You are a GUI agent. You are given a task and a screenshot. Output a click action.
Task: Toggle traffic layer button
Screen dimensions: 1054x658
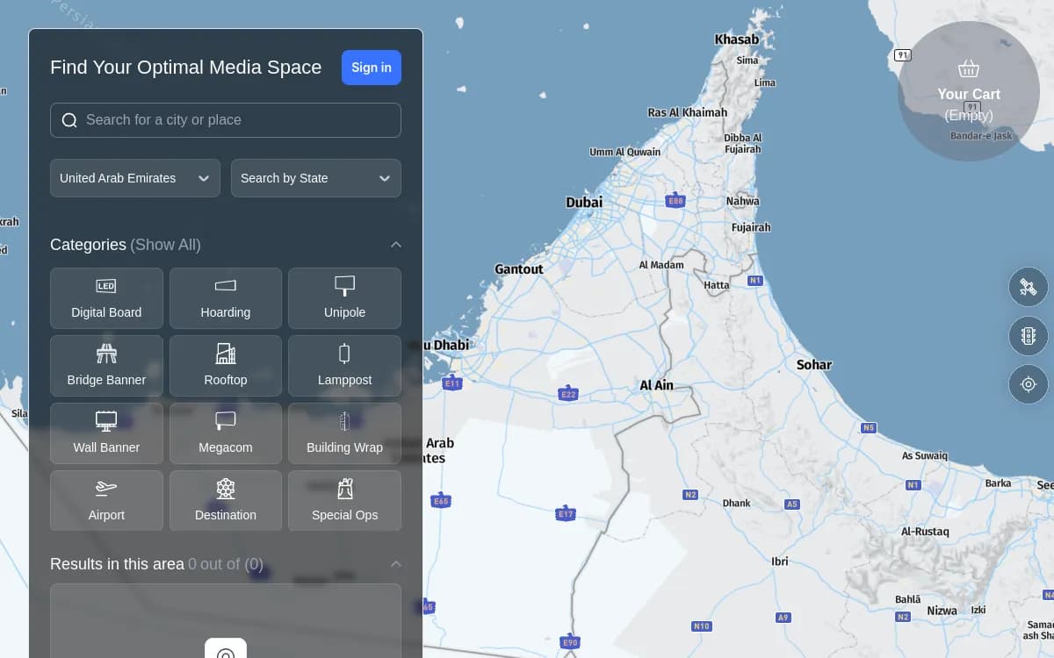pos(1029,335)
